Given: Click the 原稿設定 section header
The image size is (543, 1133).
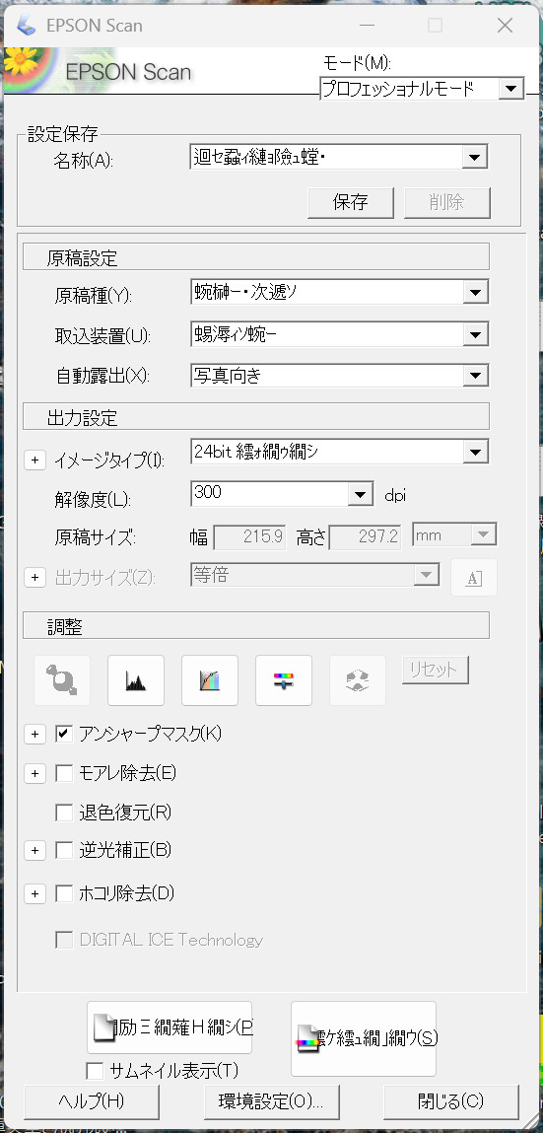Looking at the screenshot, I should (256, 257).
